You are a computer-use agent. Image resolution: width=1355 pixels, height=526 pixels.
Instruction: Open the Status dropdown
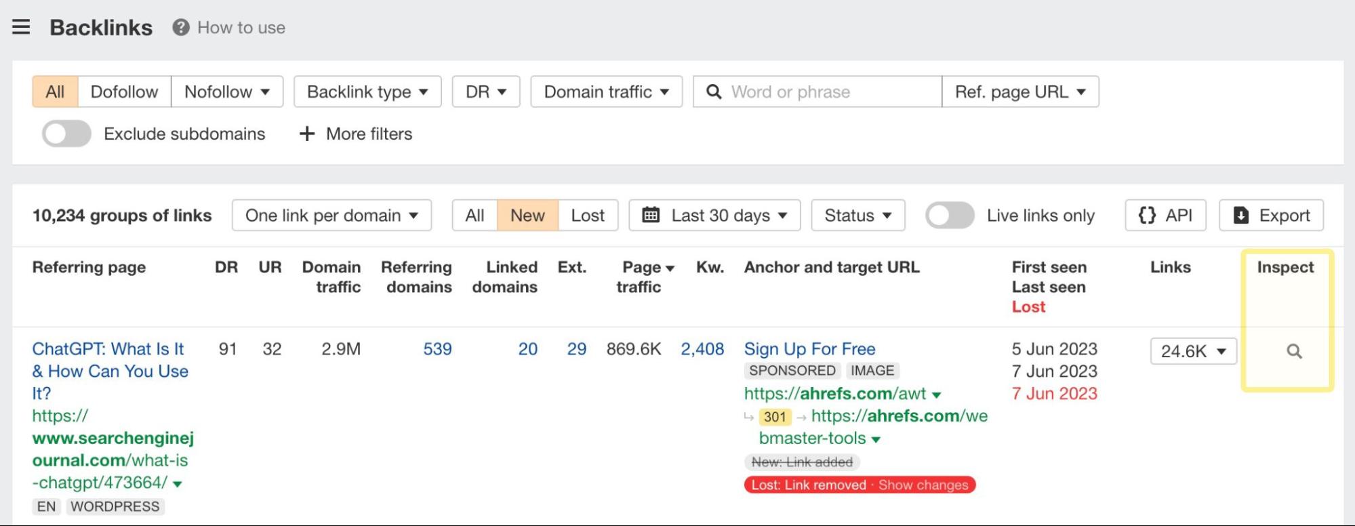857,216
